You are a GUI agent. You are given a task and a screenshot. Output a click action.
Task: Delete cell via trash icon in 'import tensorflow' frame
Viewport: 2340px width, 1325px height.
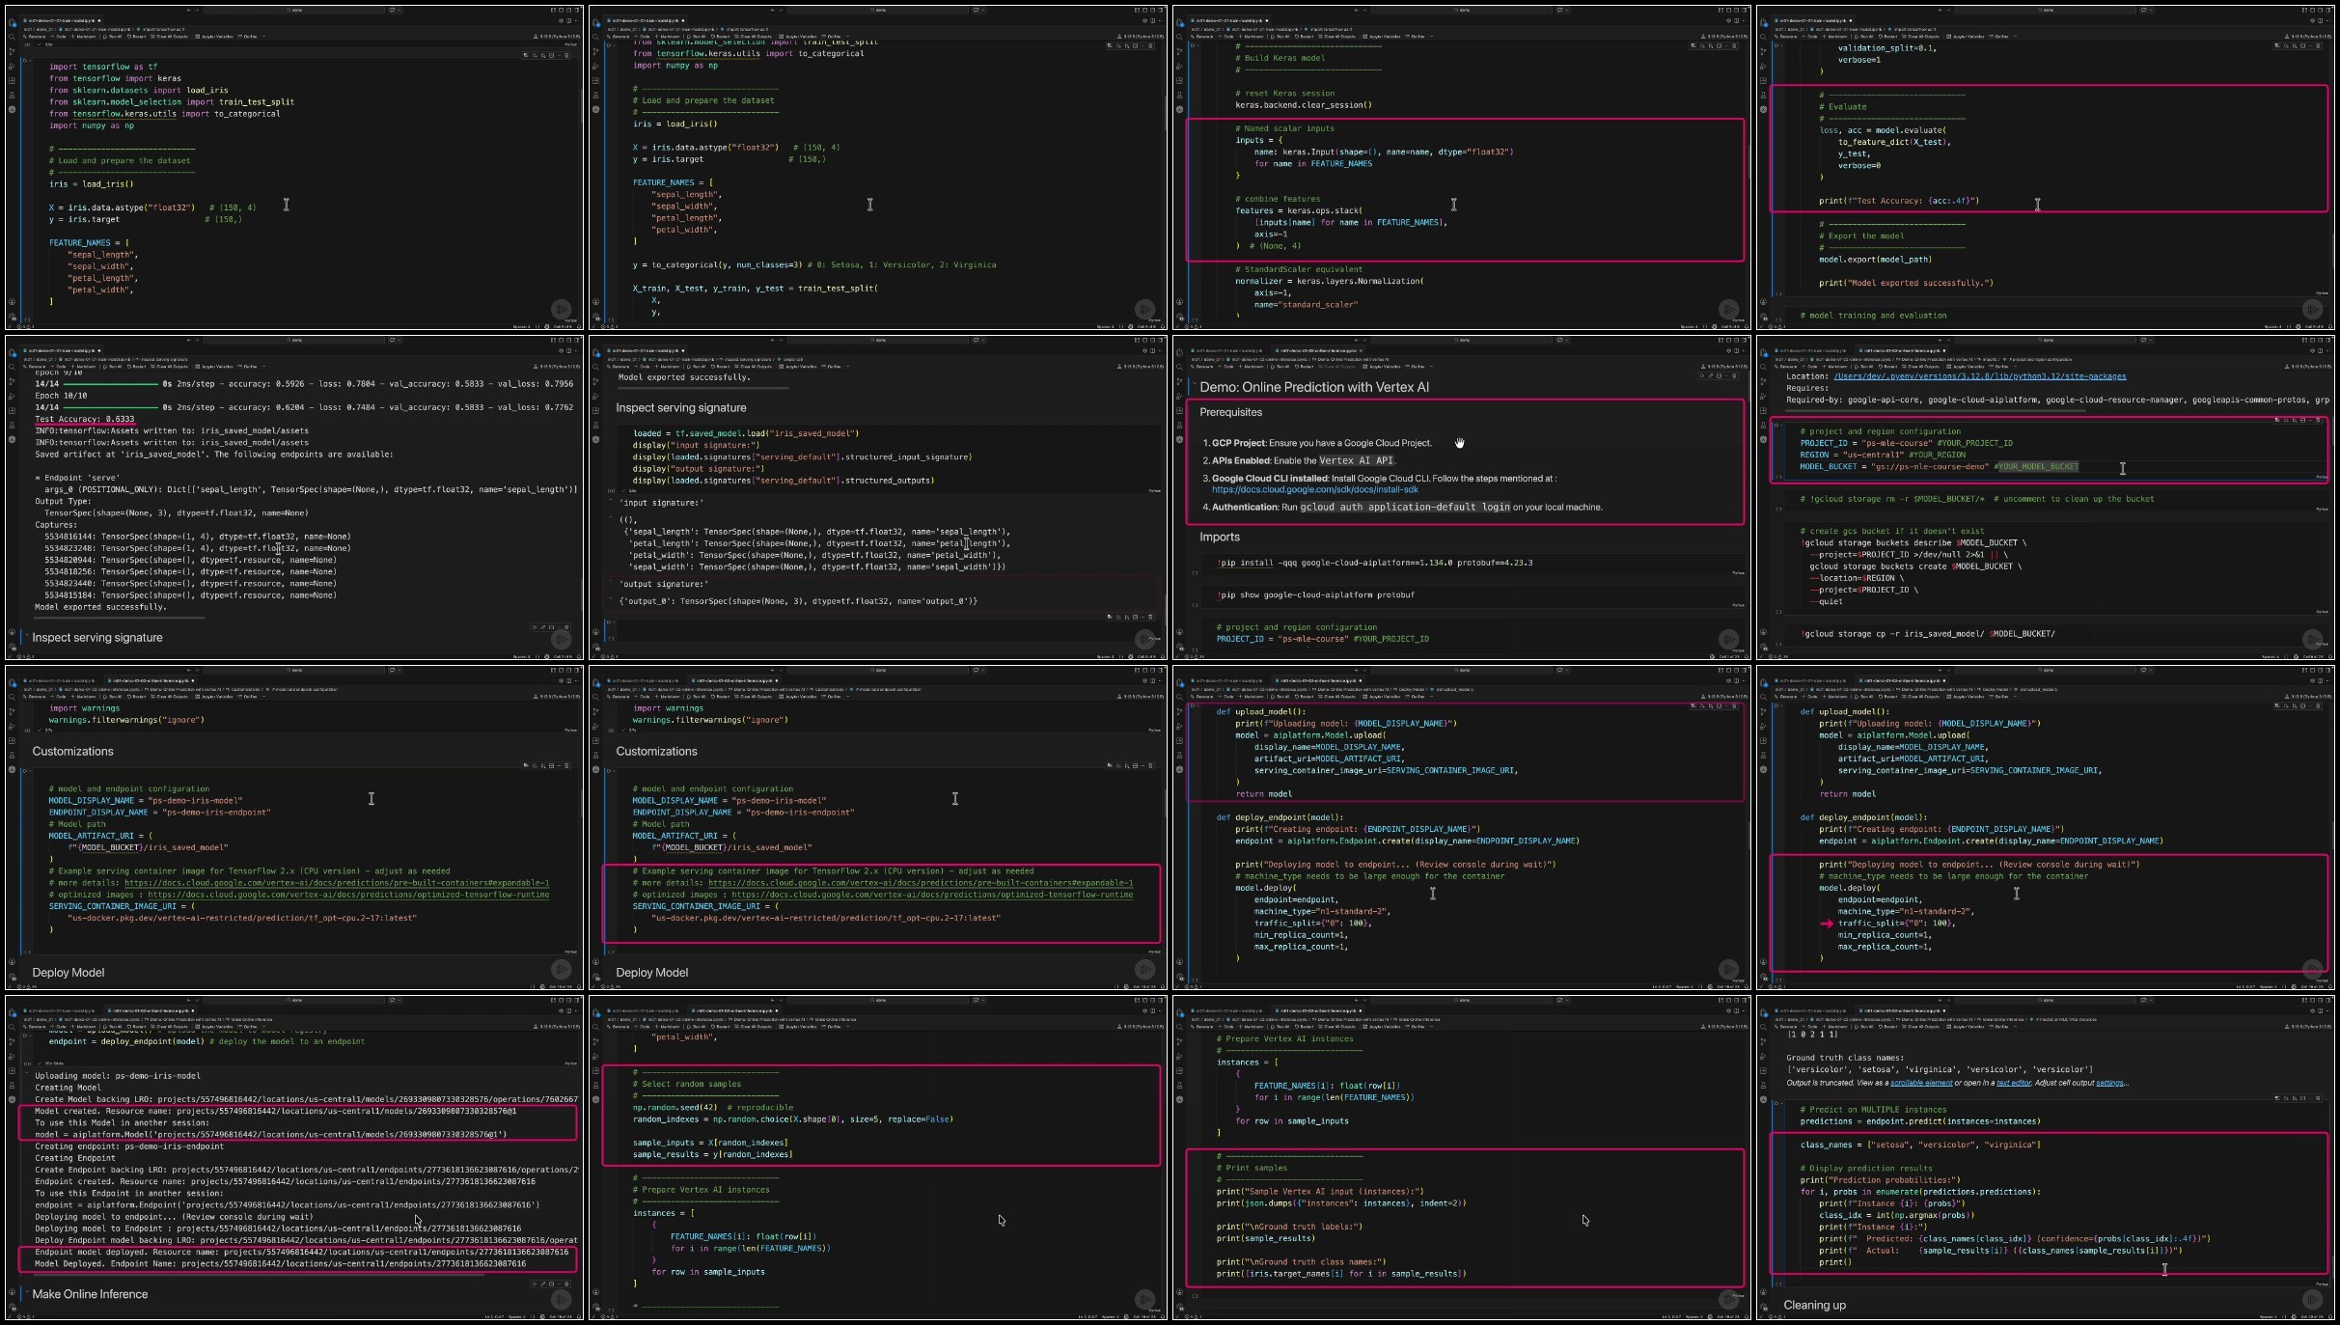(x=566, y=55)
